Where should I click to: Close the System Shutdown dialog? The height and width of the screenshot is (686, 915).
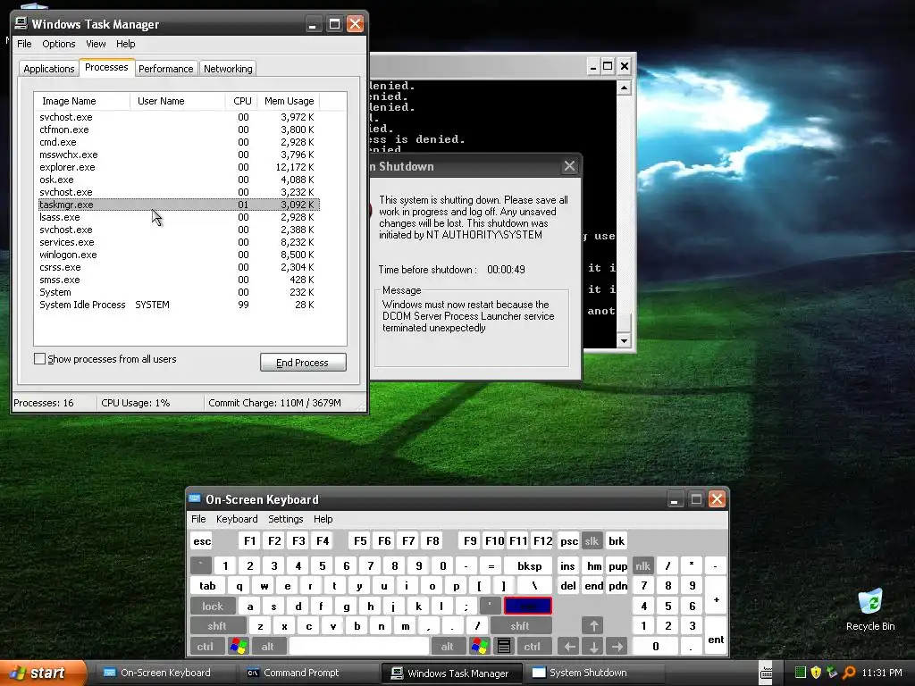click(x=569, y=166)
